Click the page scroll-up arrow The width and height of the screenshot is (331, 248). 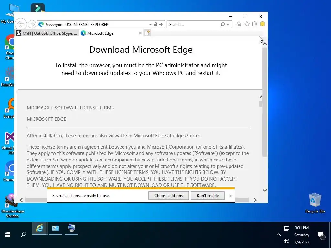pos(265,44)
